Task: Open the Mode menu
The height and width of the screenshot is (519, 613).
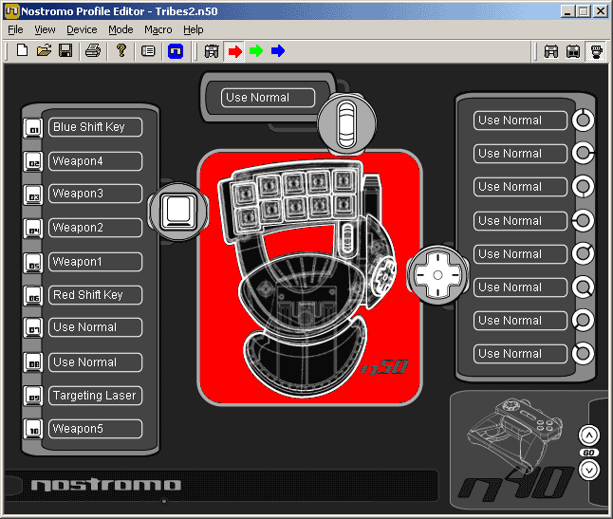Action: tap(121, 29)
